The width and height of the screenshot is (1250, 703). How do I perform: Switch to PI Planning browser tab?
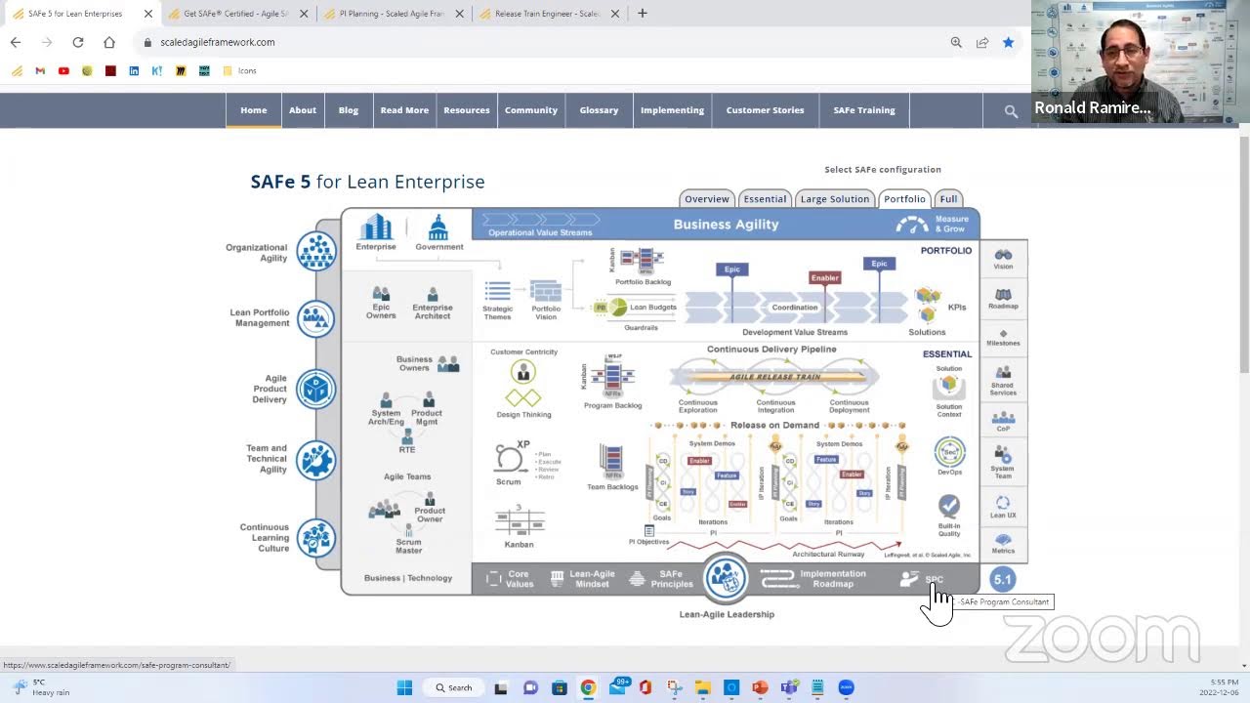point(395,14)
